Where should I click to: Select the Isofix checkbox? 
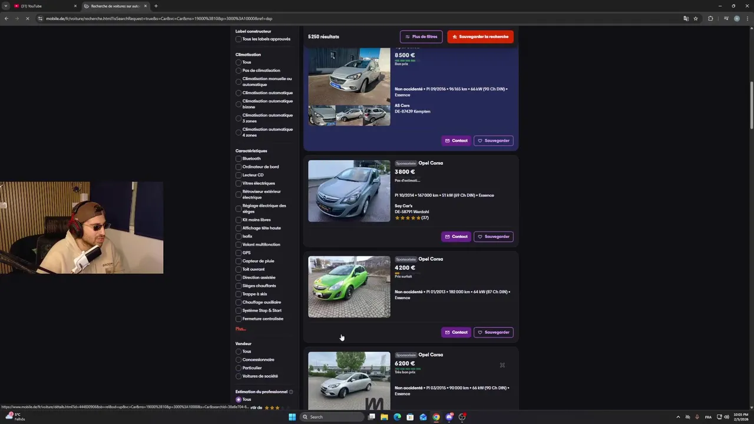[239, 236]
